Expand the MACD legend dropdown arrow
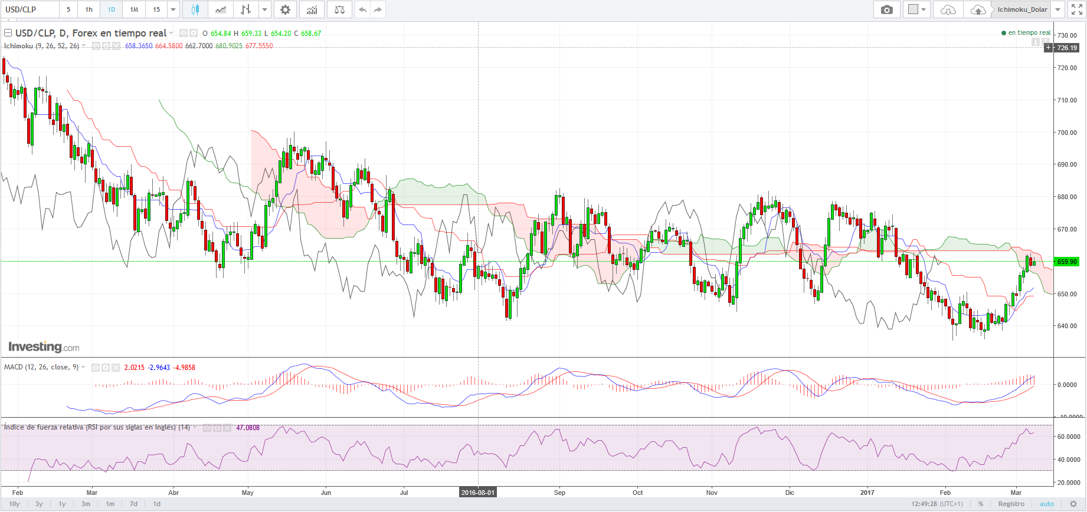 click(84, 367)
